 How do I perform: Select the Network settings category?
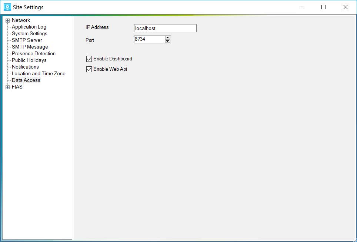pos(21,20)
